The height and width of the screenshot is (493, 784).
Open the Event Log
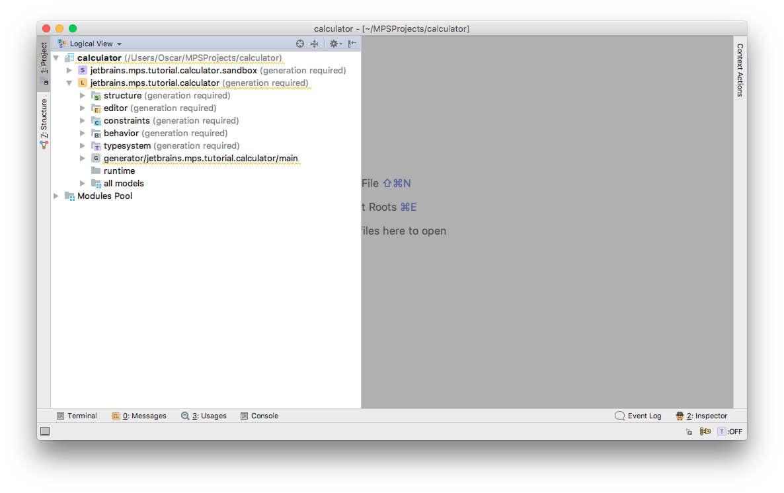639,416
